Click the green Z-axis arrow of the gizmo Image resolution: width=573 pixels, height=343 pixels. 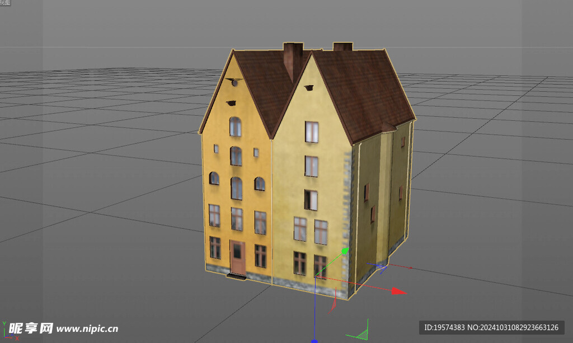345,251
